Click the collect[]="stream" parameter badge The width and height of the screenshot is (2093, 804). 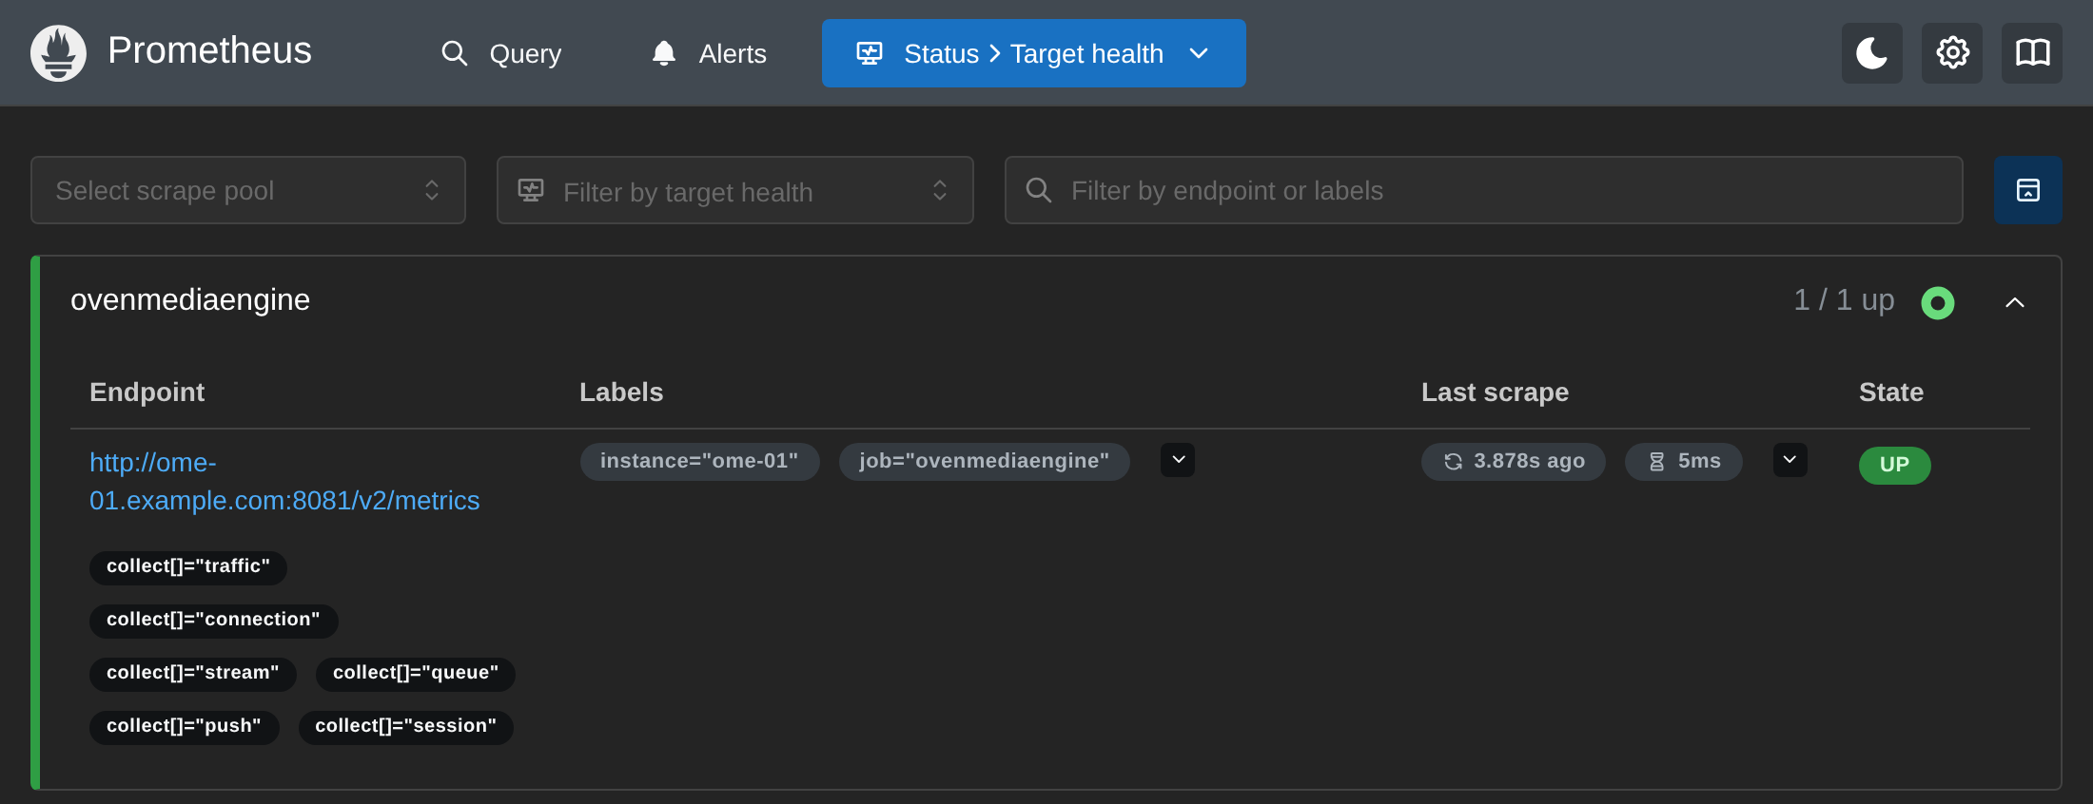coord(193,674)
